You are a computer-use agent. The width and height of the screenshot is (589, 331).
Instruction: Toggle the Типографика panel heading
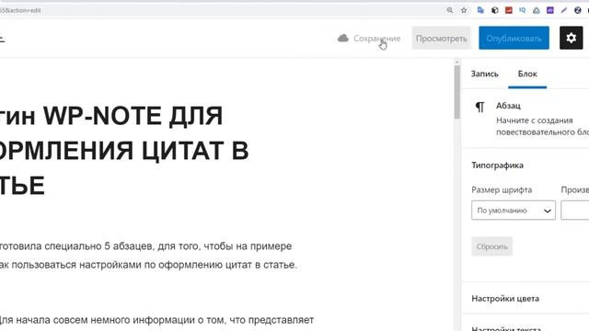[497, 165]
